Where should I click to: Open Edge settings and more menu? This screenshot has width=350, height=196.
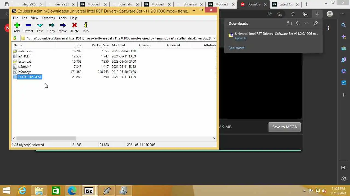tap(342, 14)
